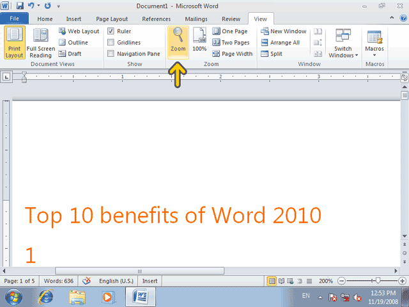The width and height of the screenshot is (409, 307).
Task: Switch to Outline view
Action: (x=73, y=42)
